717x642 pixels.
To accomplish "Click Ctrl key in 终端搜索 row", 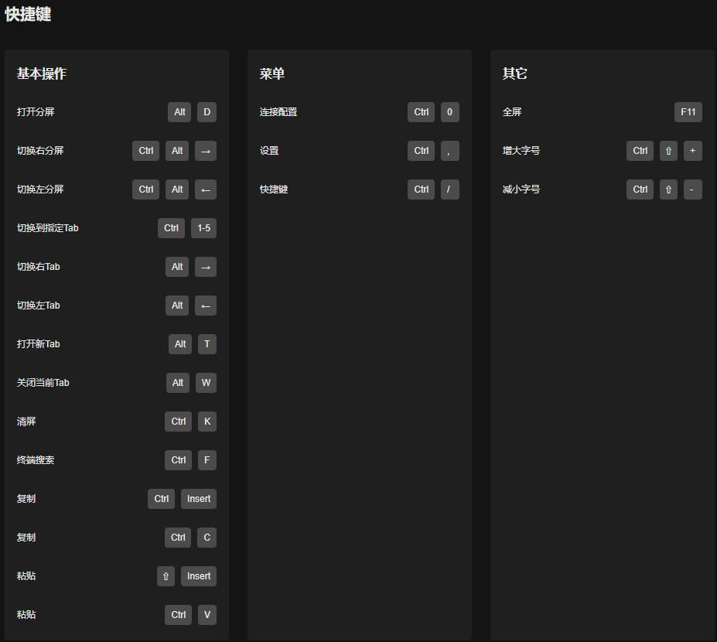I will pyautogui.click(x=179, y=460).
